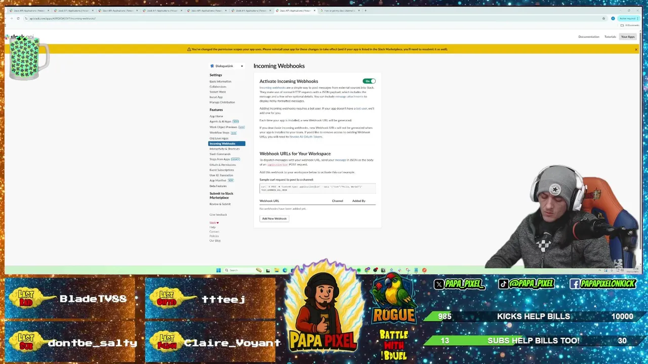Open Agents & AI Apps page
Image resolution: width=648 pixels, height=364 pixels.
[x=220, y=121]
